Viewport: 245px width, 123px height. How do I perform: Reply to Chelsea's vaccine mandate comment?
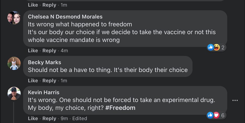[49, 51]
